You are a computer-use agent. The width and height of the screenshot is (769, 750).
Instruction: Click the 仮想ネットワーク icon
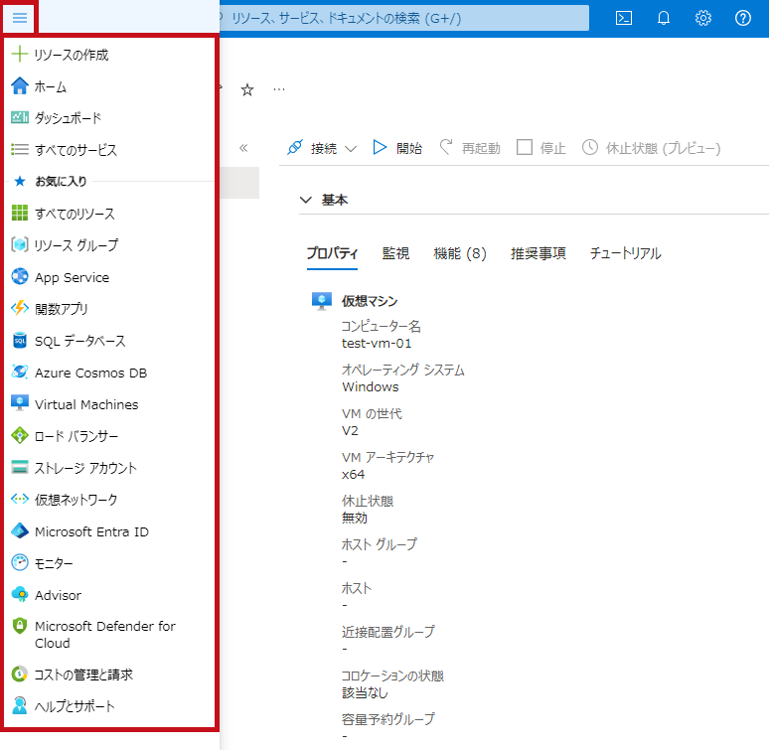20,499
